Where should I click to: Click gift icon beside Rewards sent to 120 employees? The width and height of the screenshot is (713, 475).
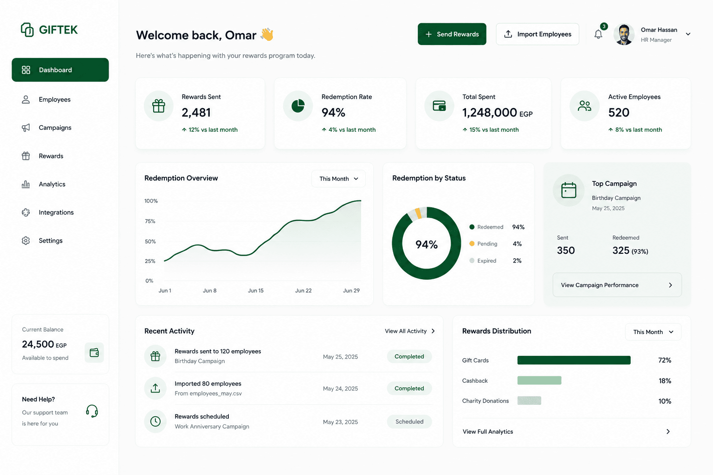(x=156, y=356)
